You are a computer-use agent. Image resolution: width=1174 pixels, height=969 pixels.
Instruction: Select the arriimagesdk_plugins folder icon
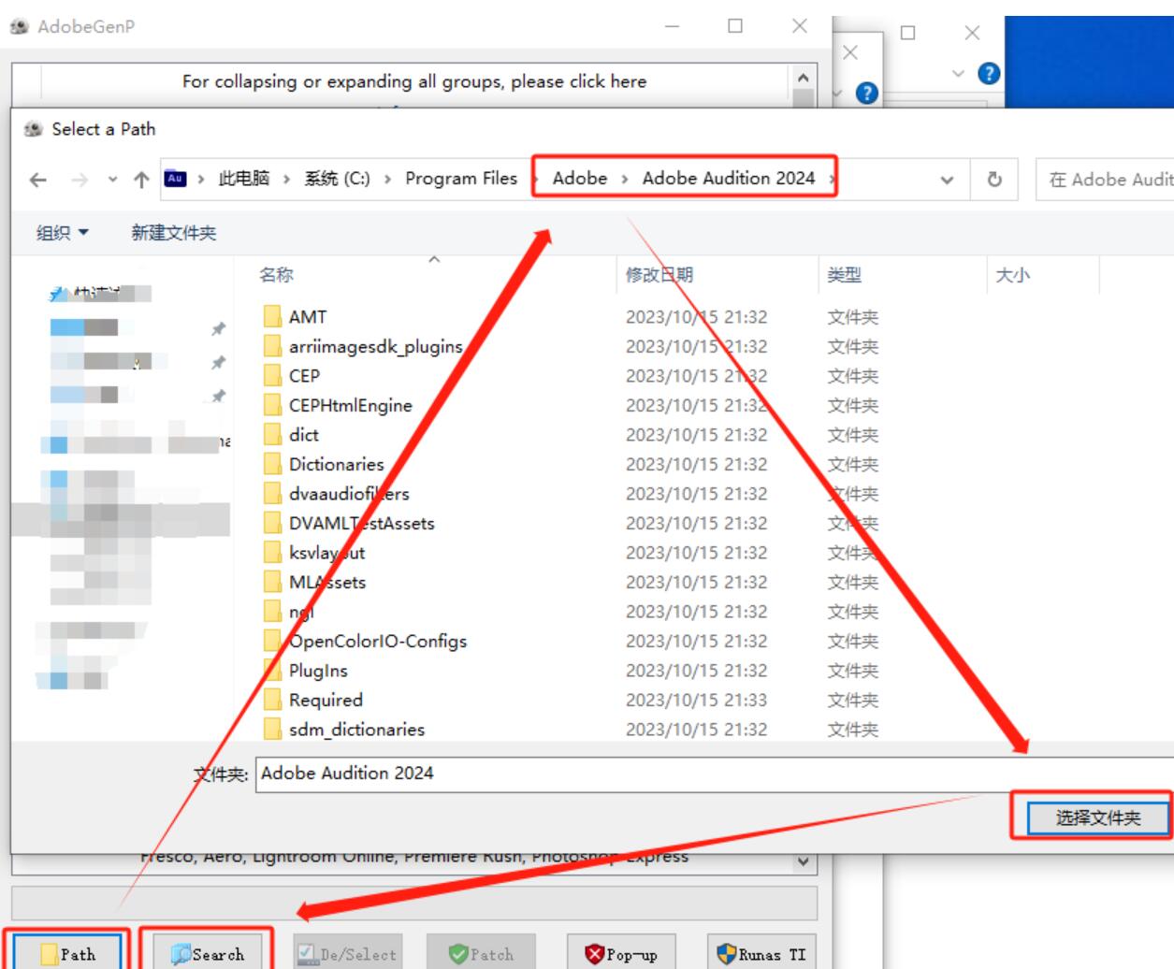pos(272,346)
